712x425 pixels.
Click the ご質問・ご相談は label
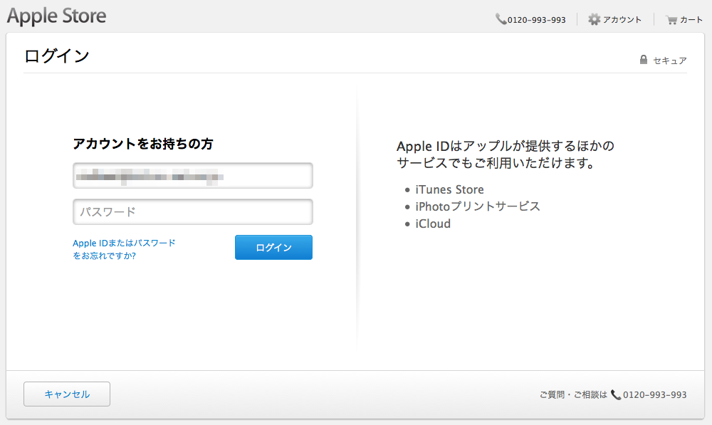coord(573,394)
